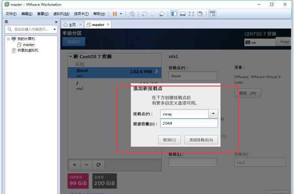
Task: Click the library search field
Action: pos(31,29)
